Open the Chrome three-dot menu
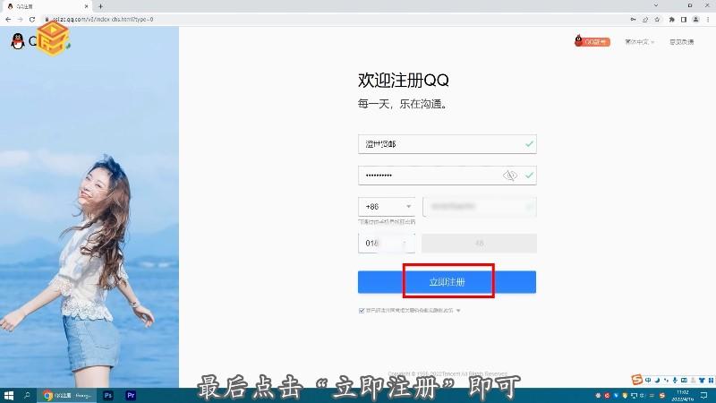This screenshot has width=716, height=403. (x=708, y=20)
